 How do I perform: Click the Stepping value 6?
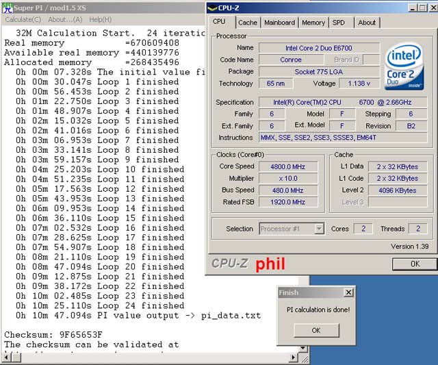[x=411, y=114]
